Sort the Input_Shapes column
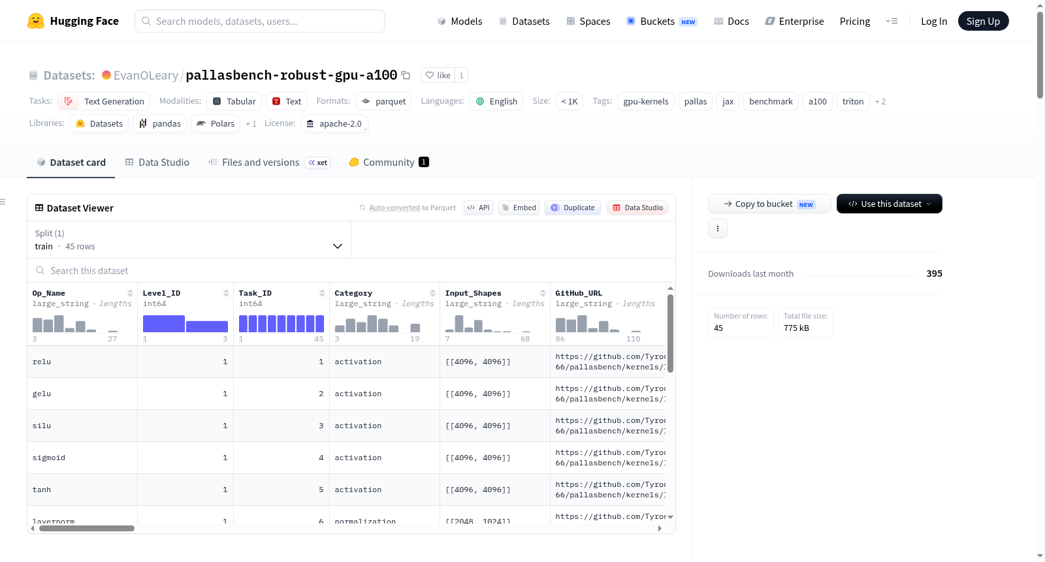This screenshot has width=1045, height=562. (543, 293)
